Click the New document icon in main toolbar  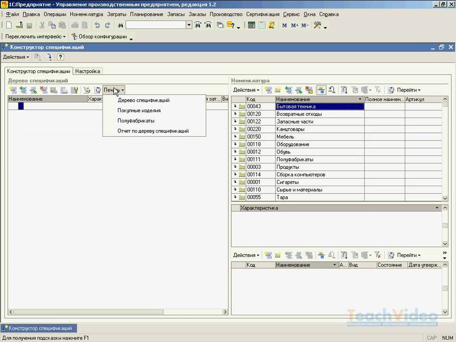click(x=9, y=25)
